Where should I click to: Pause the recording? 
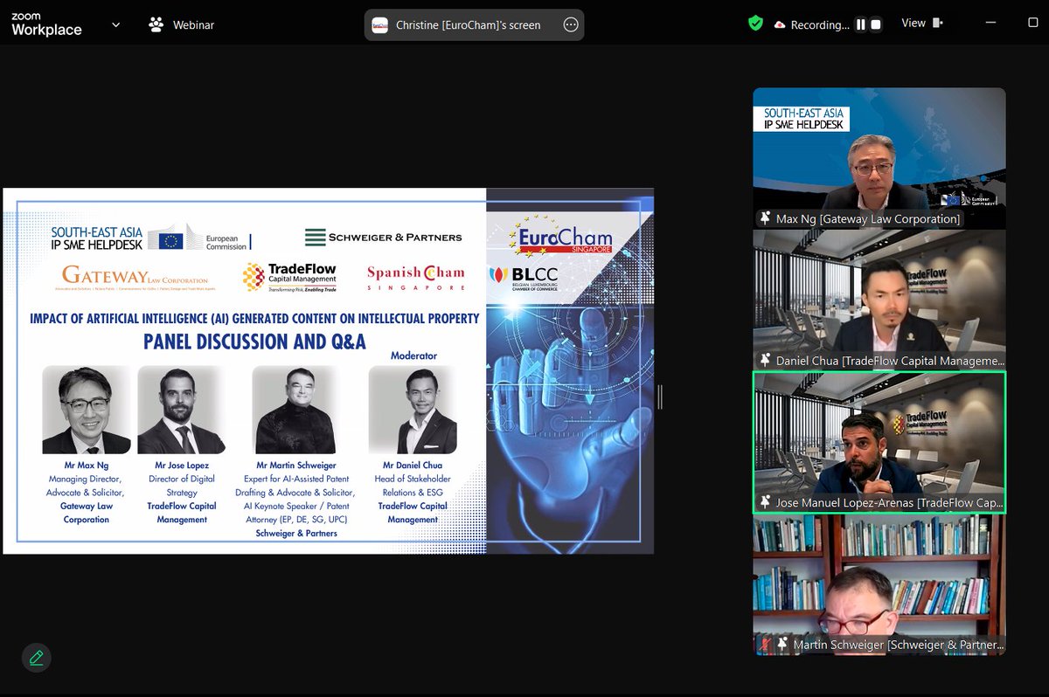[861, 24]
